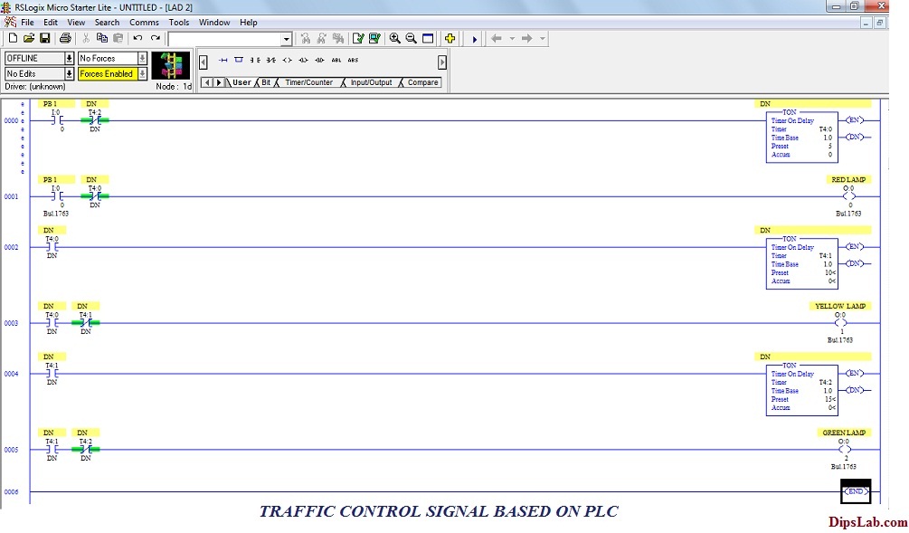Click the yellow plus icon in toolbar
This screenshot has height=533, width=909.
pyautogui.click(x=450, y=39)
